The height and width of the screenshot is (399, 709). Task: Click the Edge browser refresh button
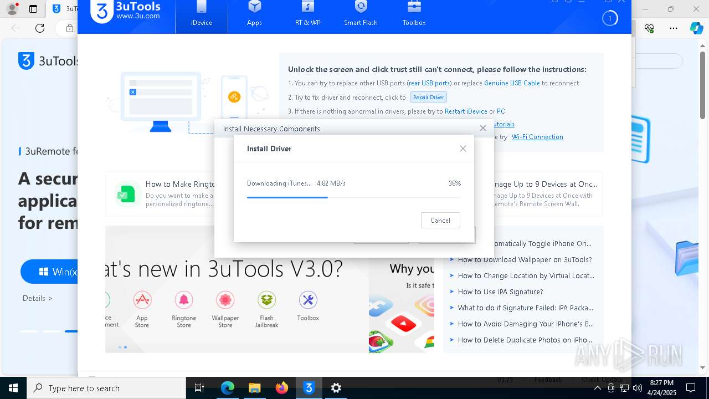pos(40,28)
